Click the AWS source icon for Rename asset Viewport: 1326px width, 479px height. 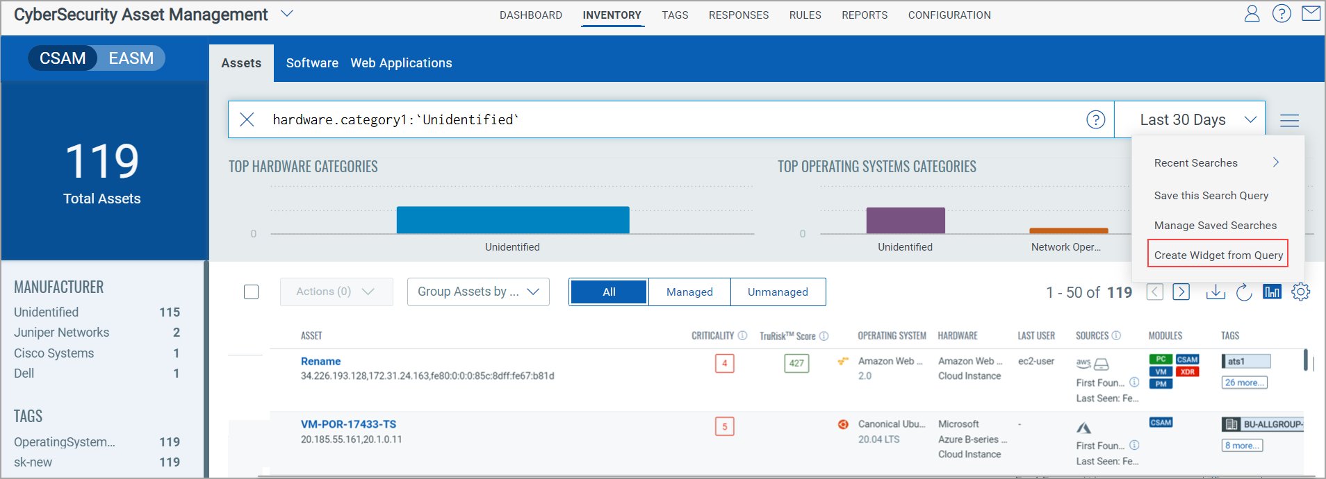(1083, 363)
